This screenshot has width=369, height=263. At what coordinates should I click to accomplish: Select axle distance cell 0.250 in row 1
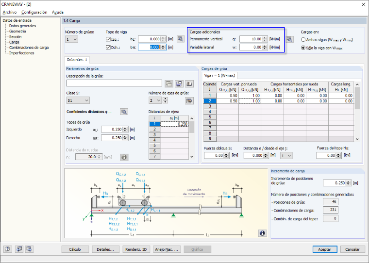tap(174, 124)
